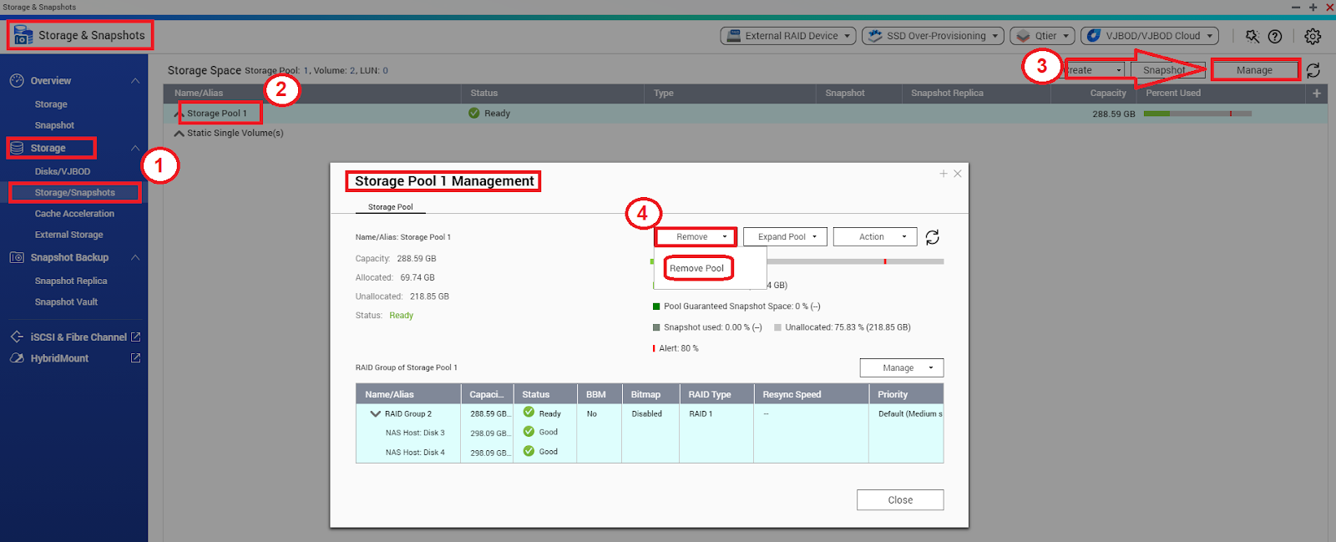Switch to the Storage Pool tab
This screenshot has width=1336, height=542.
click(390, 207)
